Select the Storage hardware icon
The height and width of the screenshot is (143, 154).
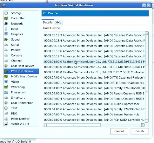6,13
